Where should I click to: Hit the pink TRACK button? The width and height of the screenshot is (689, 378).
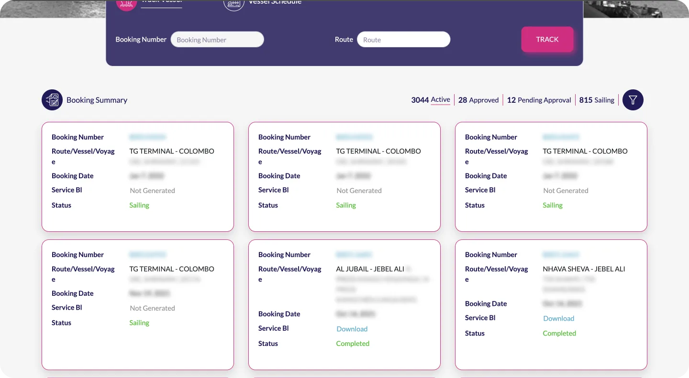click(547, 39)
